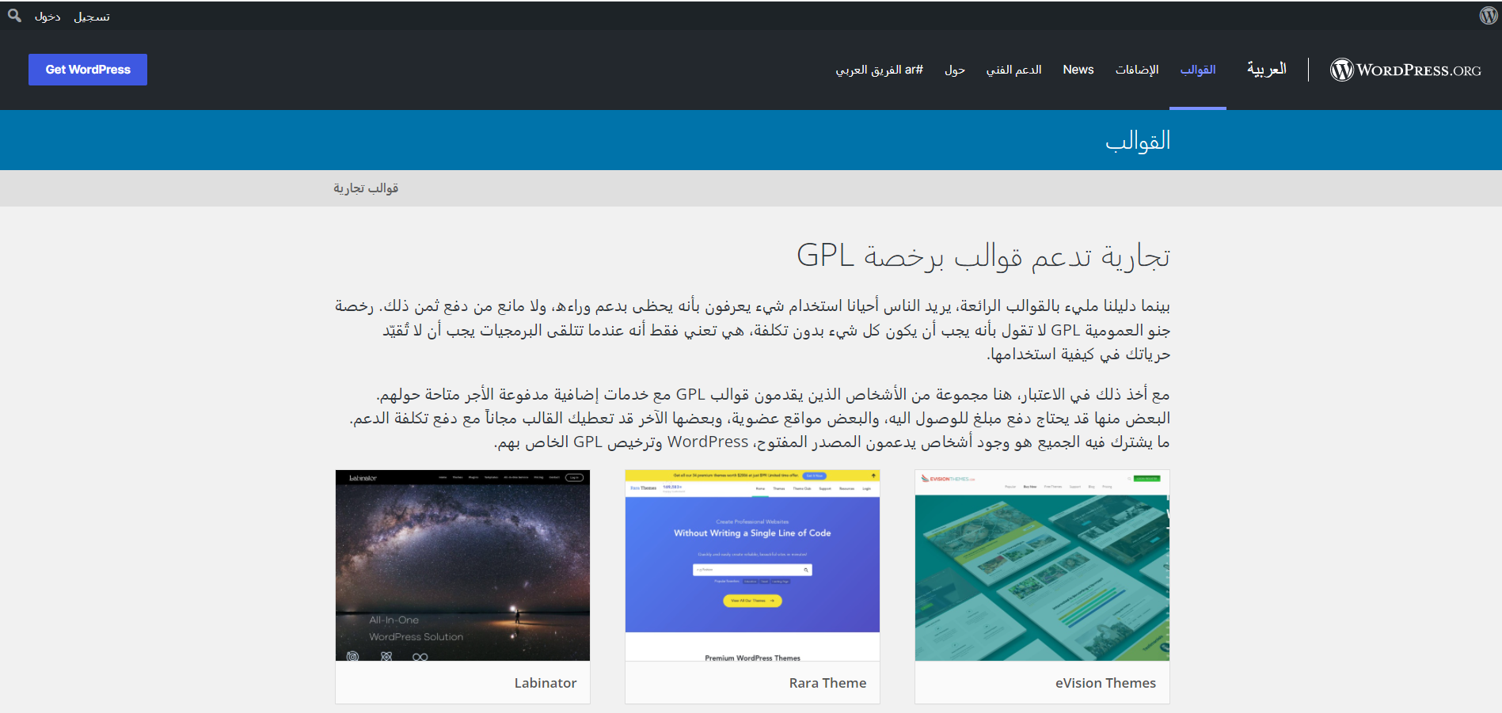Open the دخول login link

coord(48,17)
